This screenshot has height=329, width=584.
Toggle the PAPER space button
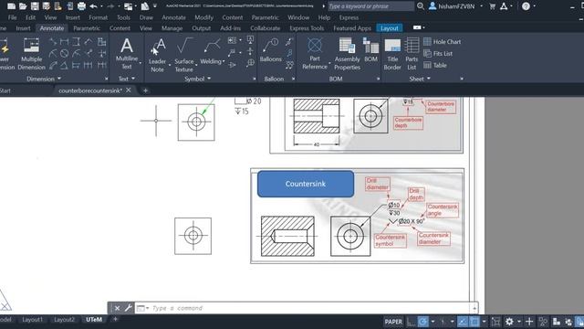click(x=393, y=322)
